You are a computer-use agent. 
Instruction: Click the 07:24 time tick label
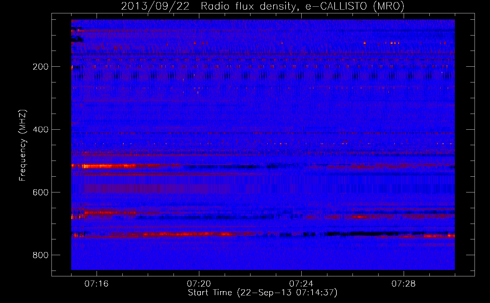pyautogui.click(x=301, y=284)
